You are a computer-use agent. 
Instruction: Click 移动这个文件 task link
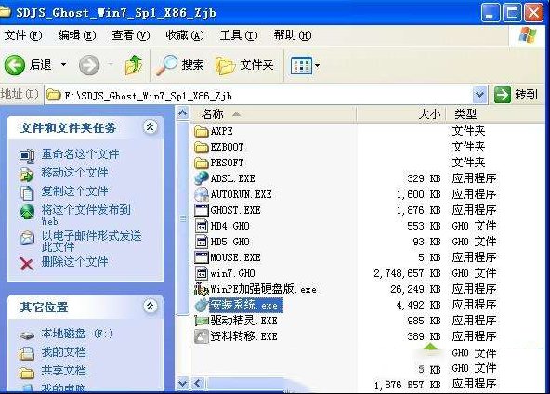click(74, 173)
